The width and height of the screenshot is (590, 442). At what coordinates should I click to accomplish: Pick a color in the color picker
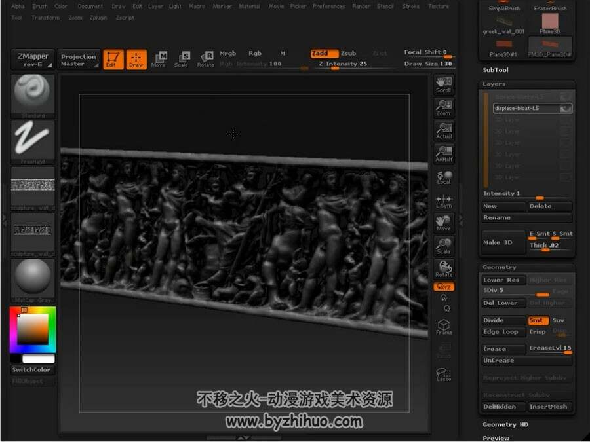(33, 329)
